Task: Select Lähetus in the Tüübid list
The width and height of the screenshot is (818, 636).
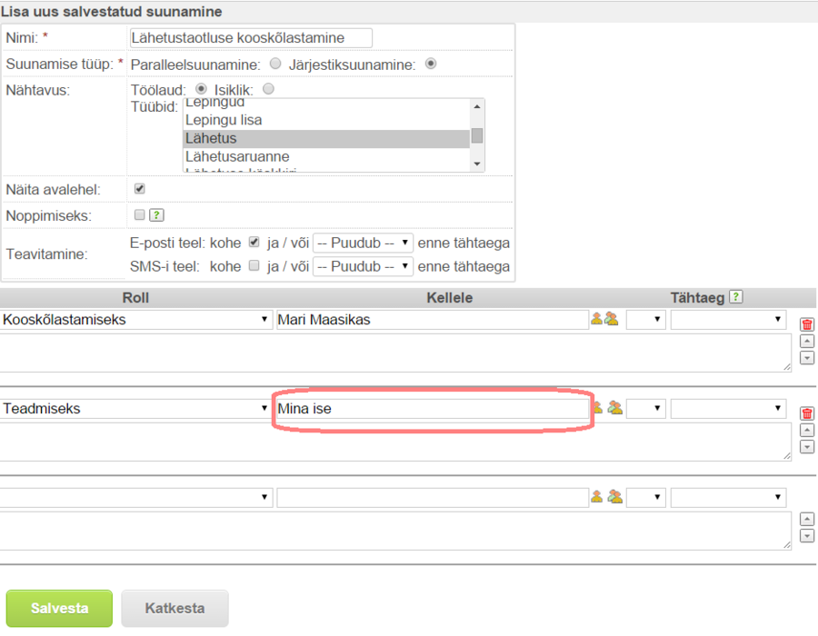Action: (x=326, y=139)
